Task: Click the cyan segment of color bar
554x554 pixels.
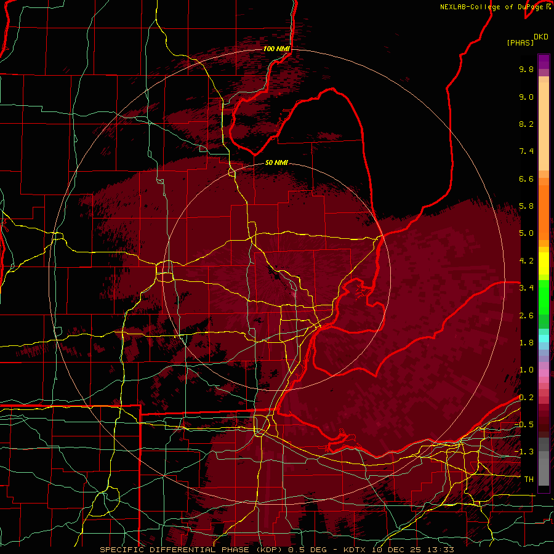Action: (544, 339)
